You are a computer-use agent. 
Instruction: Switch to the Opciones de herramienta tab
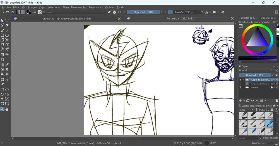tap(268, 18)
